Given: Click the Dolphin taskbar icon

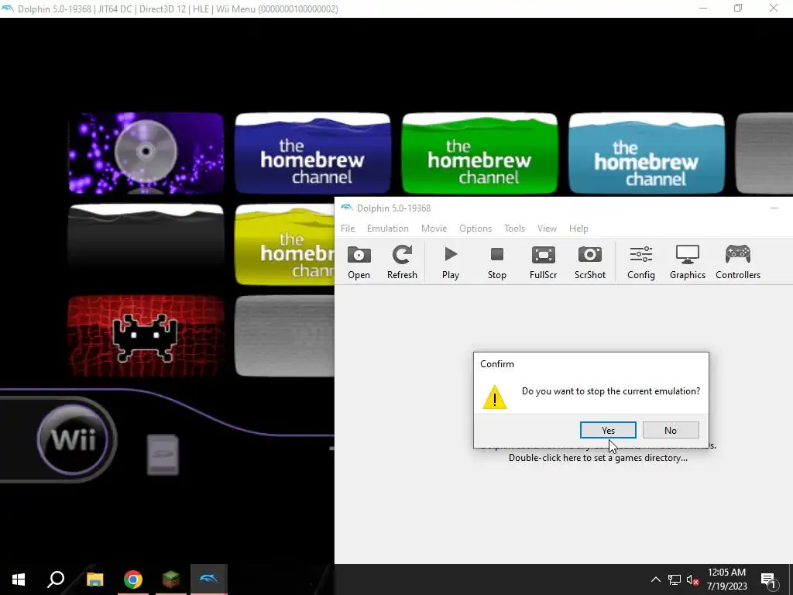Looking at the screenshot, I should pos(209,580).
